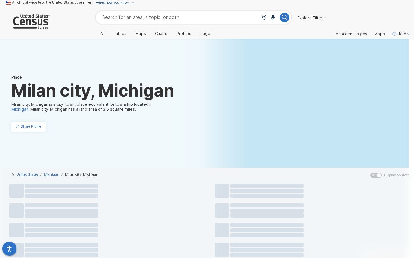Switch to the Charts tab

pos(161,34)
